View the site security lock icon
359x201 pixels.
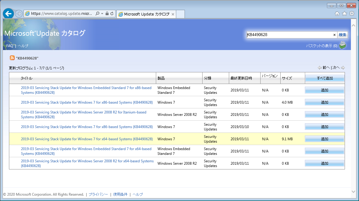(107, 14)
